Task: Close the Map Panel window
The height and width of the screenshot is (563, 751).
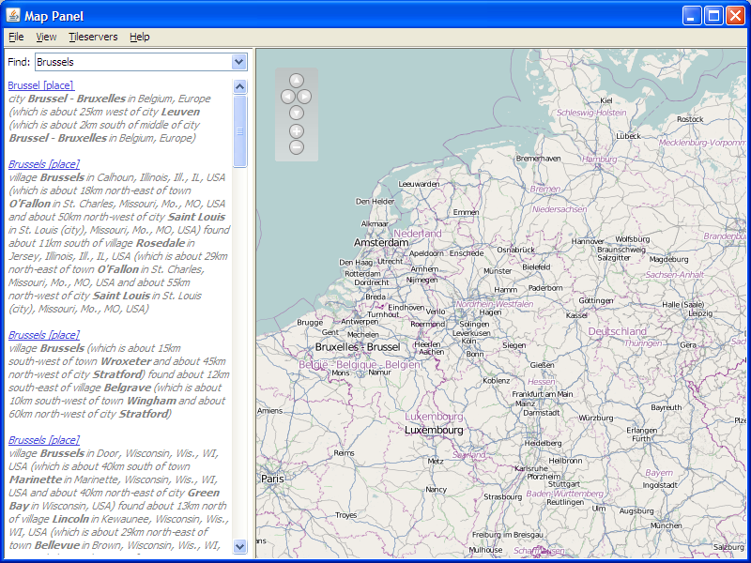Action: 735,16
